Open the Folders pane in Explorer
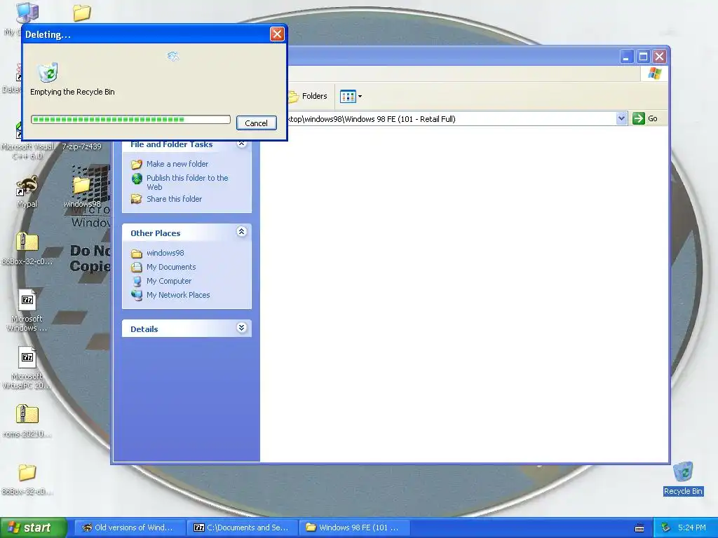Image resolution: width=718 pixels, height=538 pixels. click(308, 96)
